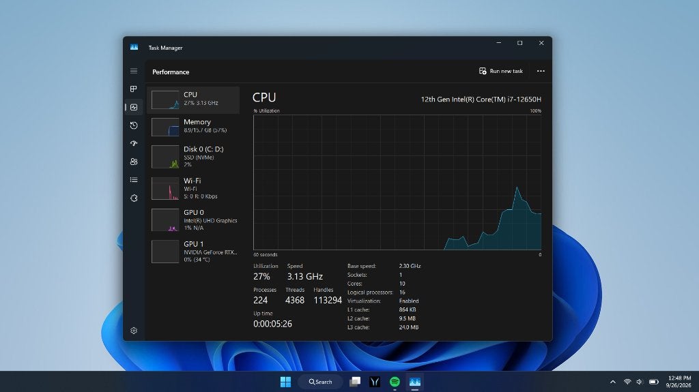The height and width of the screenshot is (392, 699).
Task: Click the Memory mini graph thumbnail
Action: [165, 127]
